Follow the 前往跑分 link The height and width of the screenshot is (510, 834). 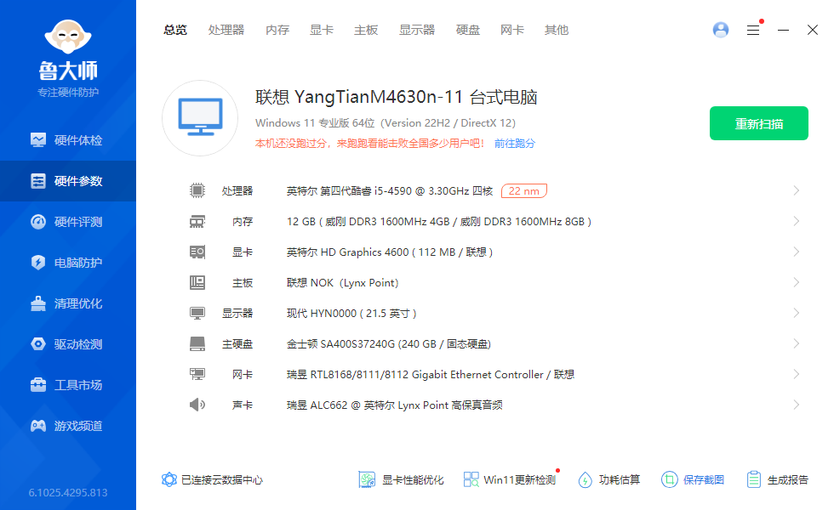tap(514, 144)
